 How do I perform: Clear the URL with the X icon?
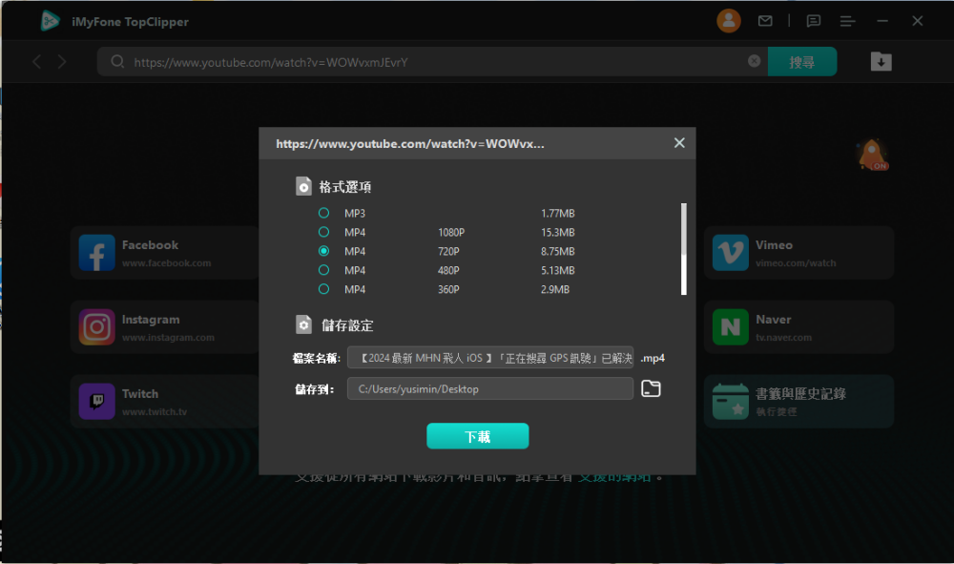pos(754,61)
